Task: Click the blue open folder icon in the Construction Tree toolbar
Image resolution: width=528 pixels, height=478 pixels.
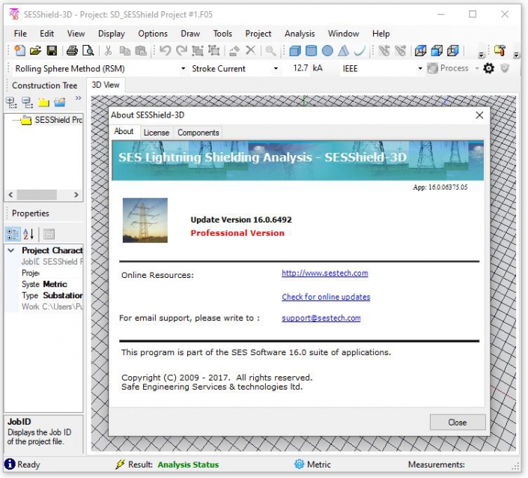Action: point(60,102)
